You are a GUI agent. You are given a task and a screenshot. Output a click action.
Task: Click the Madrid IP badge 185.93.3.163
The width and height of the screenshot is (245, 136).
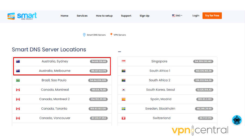coord(205,99)
